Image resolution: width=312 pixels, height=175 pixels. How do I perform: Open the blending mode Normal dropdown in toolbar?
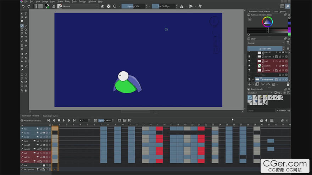[80, 6]
